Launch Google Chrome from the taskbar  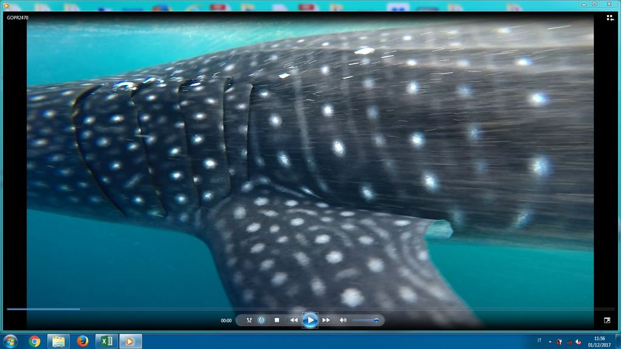35,341
